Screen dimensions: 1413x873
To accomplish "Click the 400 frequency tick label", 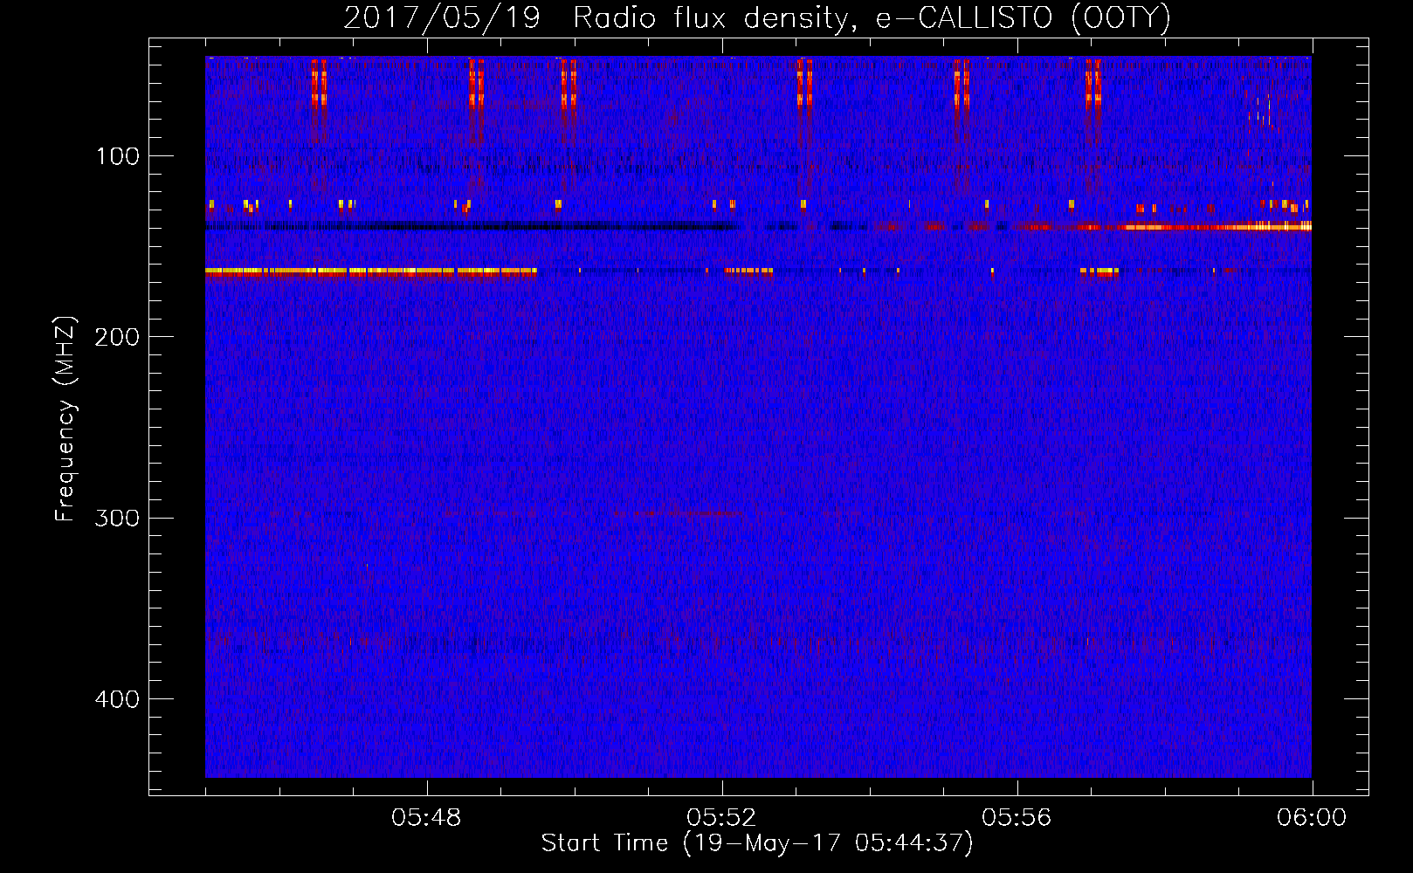I will pyautogui.click(x=117, y=699).
